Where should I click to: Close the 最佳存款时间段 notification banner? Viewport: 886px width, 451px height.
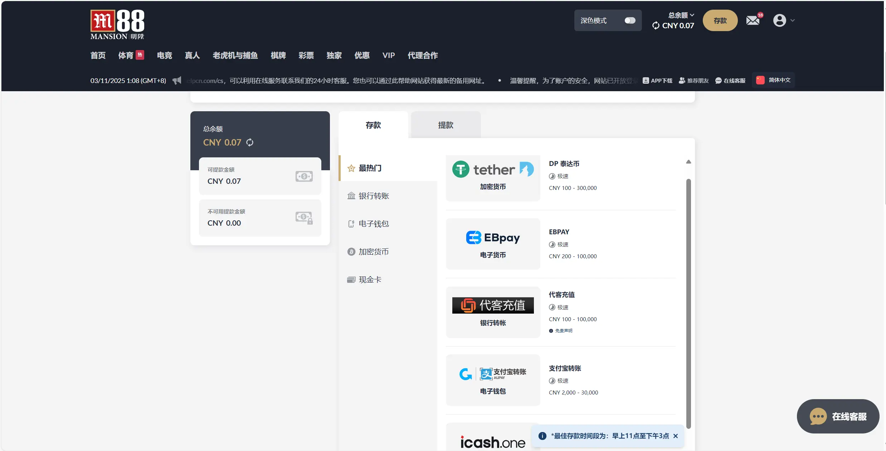coord(676,436)
